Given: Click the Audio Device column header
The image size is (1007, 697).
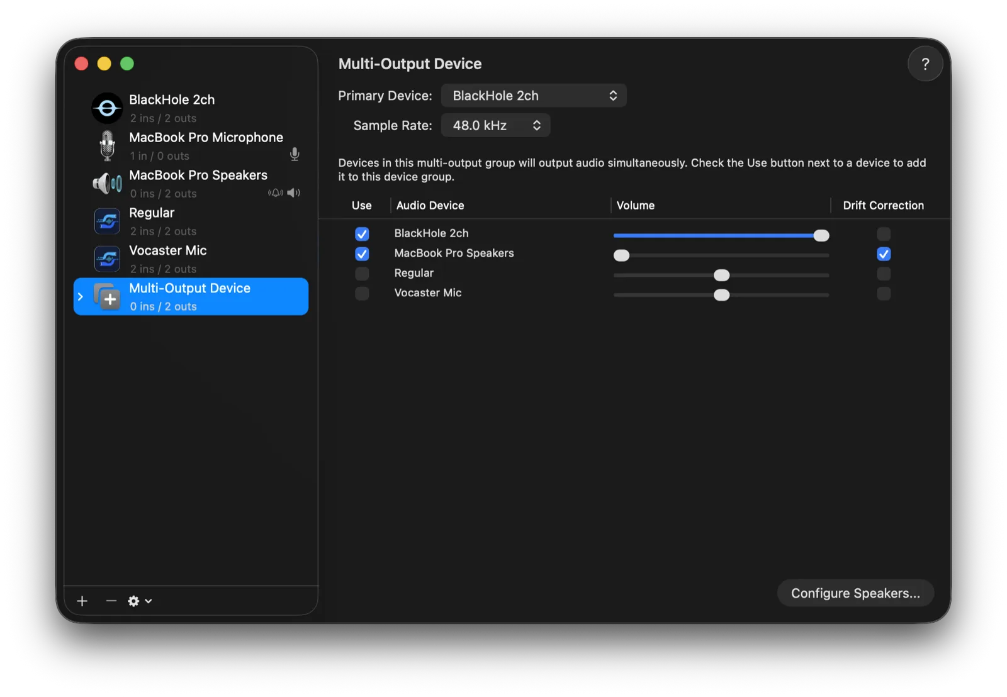Looking at the screenshot, I should 430,205.
